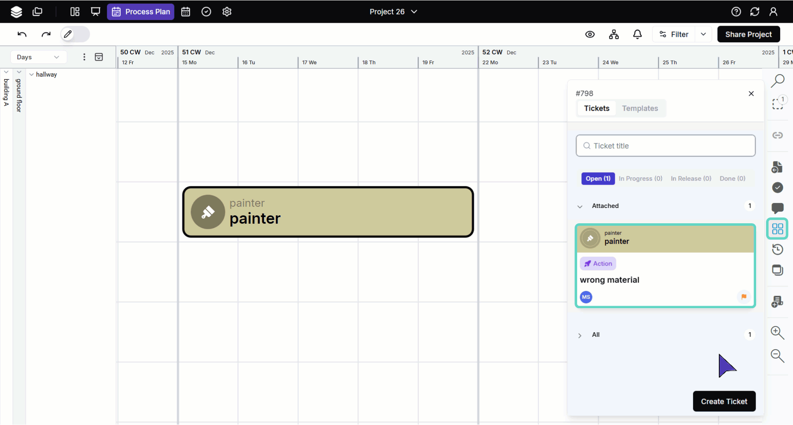The image size is (793, 425).
Task: Open the notifications bell
Action: (637, 34)
